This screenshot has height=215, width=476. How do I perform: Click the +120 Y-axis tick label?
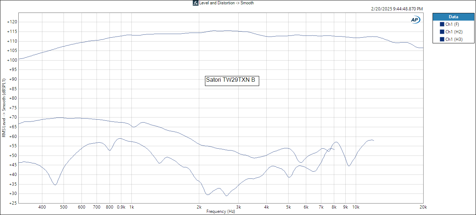pyautogui.click(x=12, y=22)
